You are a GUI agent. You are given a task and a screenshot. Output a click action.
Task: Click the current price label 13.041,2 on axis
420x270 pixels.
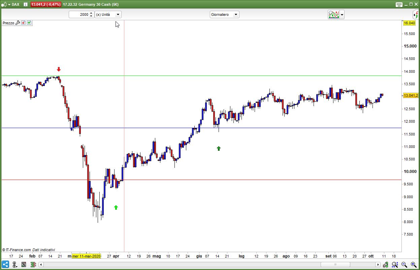411,95
